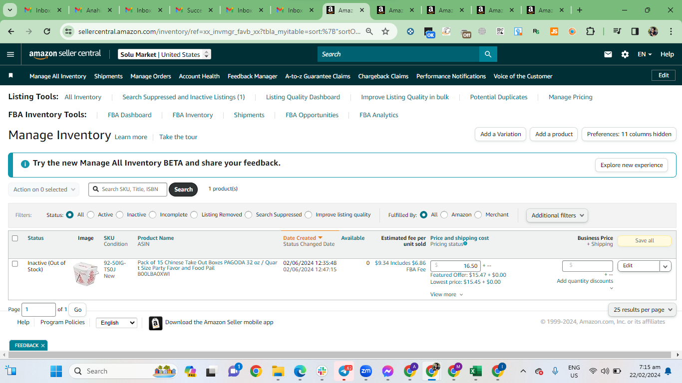Select the Improve listing quality filter
Image resolution: width=682 pixels, height=383 pixels.
pyautogui.click(x=309, y=215)
